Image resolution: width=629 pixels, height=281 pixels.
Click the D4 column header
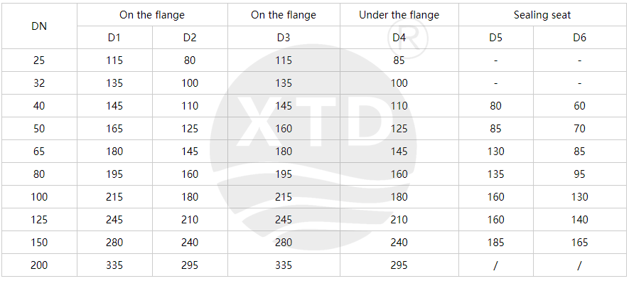point(399,38)
